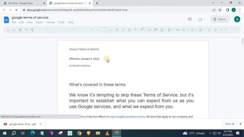Click the Docs home icon
Screen dimensions: 244x137
[6, 20]
